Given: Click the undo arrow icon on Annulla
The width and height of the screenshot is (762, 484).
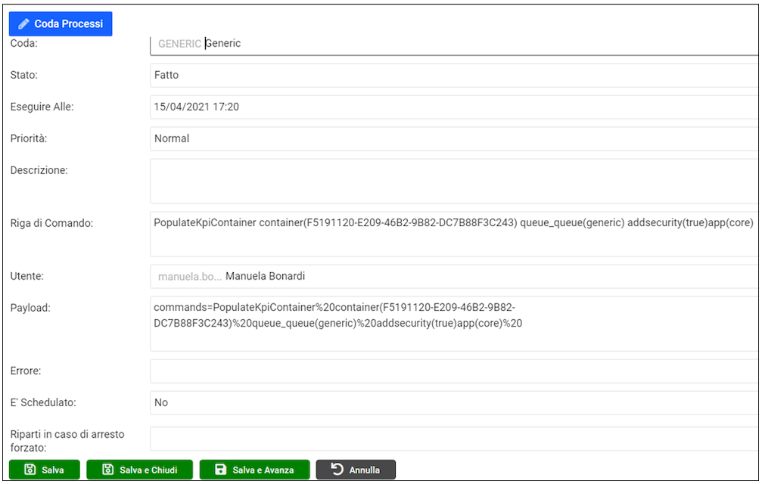Looking at the screenshot, I should click(x=338, y=470).
